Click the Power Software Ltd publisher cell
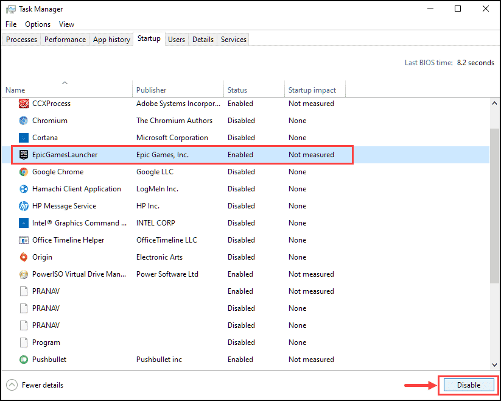 [x=167, y=274]
